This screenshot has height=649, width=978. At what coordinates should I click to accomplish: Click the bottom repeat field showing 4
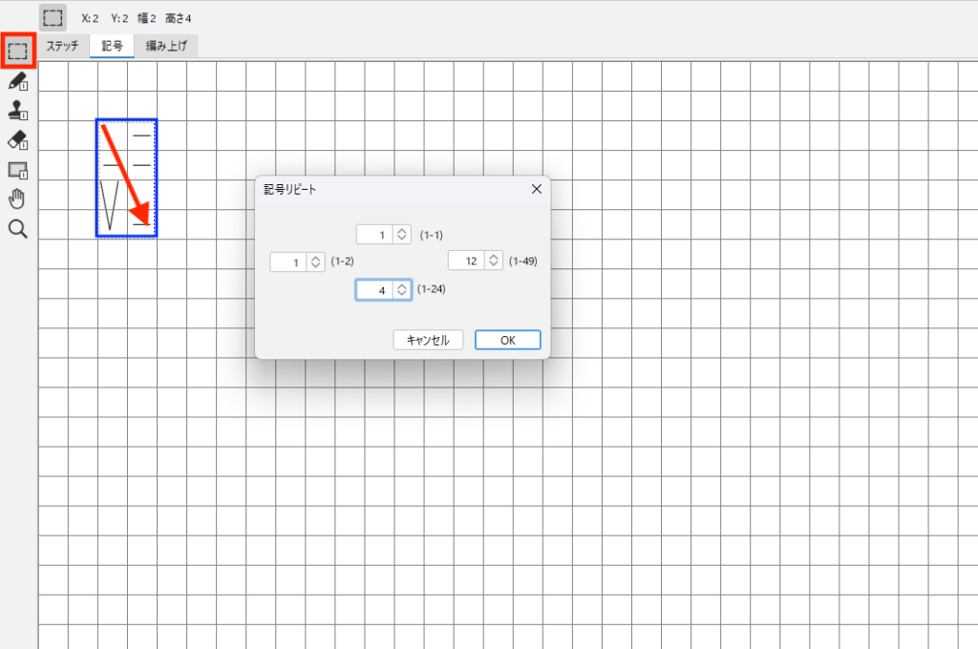[374, 290]
